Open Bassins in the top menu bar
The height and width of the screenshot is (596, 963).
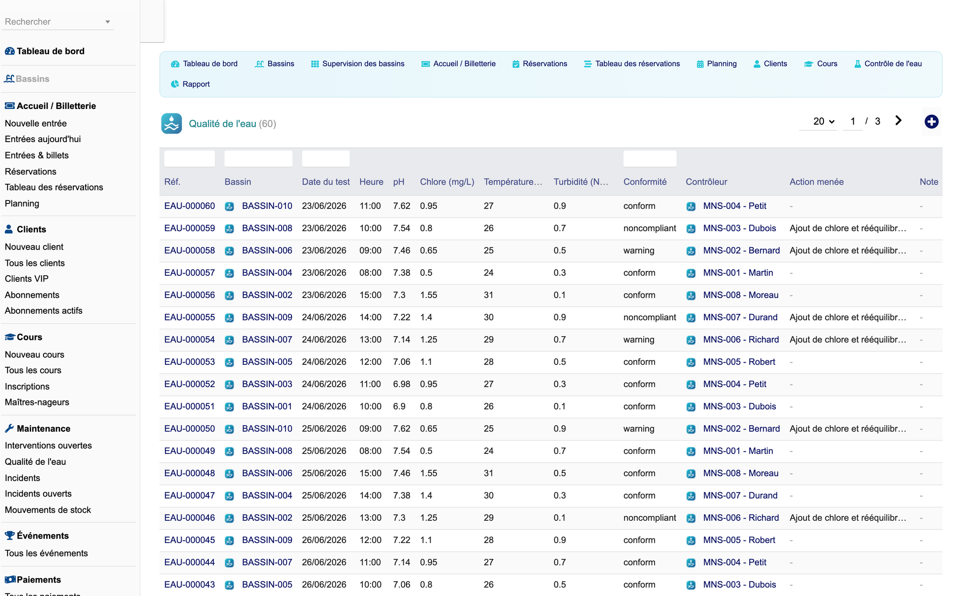[281, 64]
